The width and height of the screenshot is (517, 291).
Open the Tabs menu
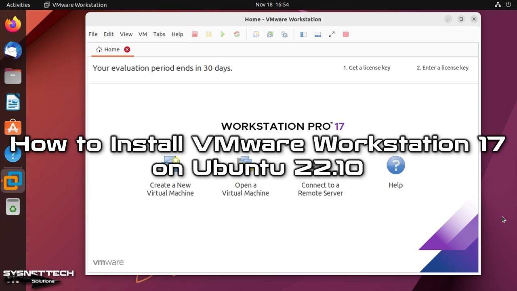tap(159, 34)
